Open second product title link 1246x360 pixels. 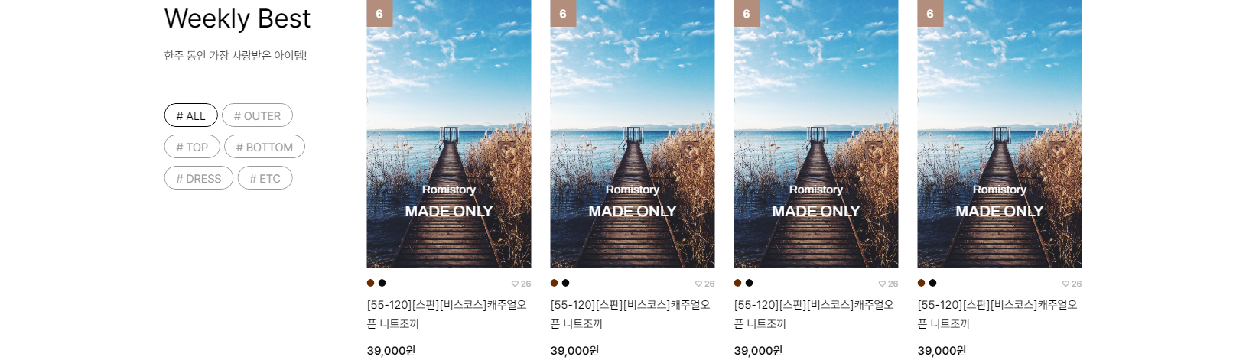tap(631, 314)
